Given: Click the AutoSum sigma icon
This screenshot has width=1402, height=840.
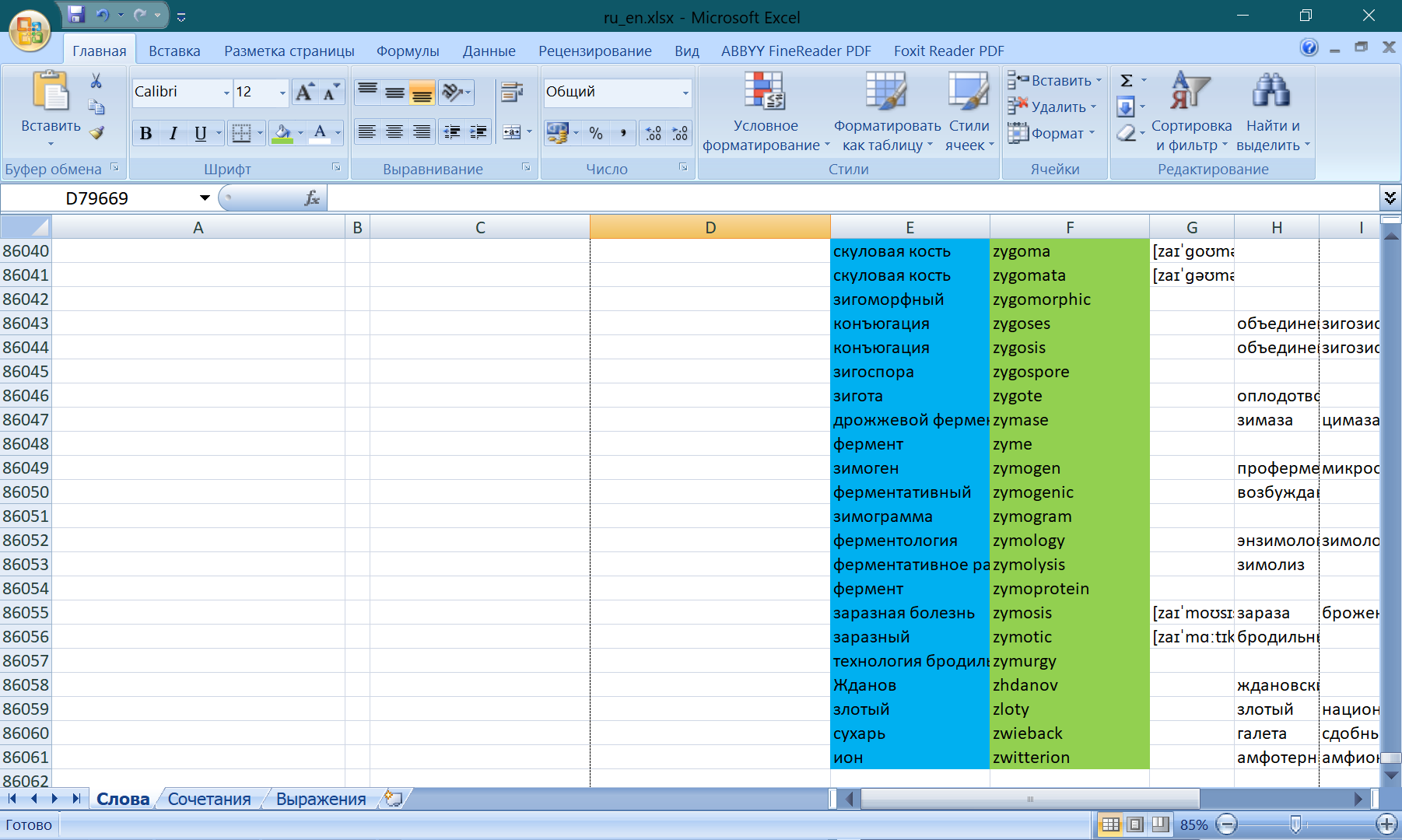Looking at the screenshot, I should [1126, 81].
